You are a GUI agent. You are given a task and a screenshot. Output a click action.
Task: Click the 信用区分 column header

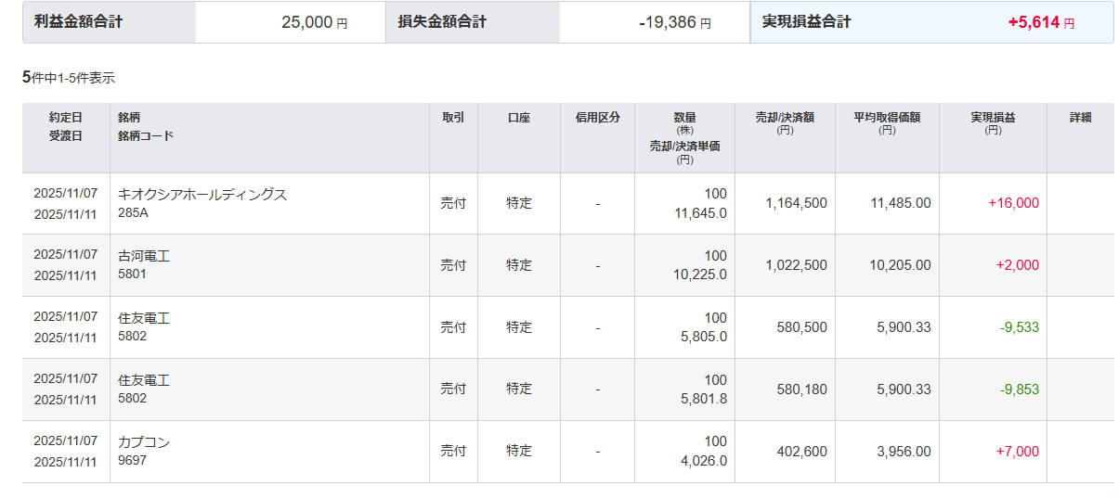(597, 118)
